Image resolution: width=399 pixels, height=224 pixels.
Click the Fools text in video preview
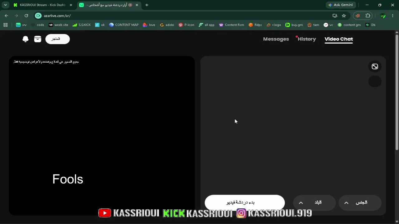(68, 179)
